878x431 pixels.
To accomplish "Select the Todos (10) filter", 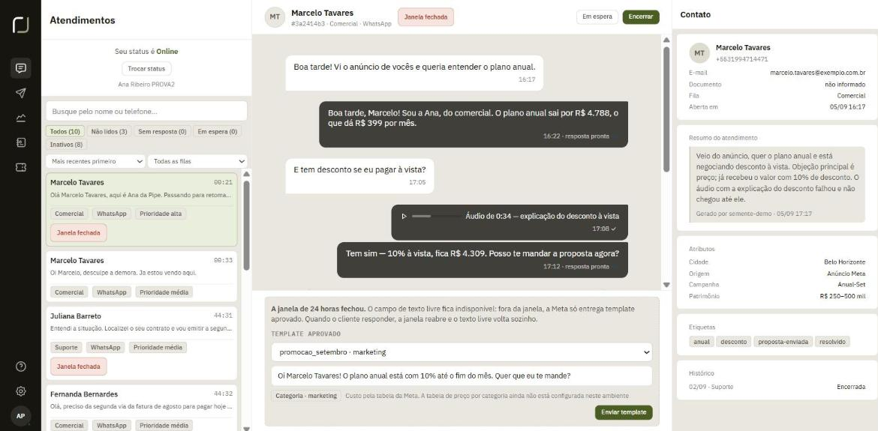I will pyautogui.click(x=65, y=132).
